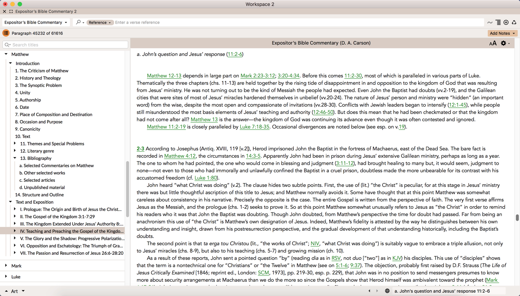520x296 pixels.
Task: Open the RSV link
Action: [336, 258]
